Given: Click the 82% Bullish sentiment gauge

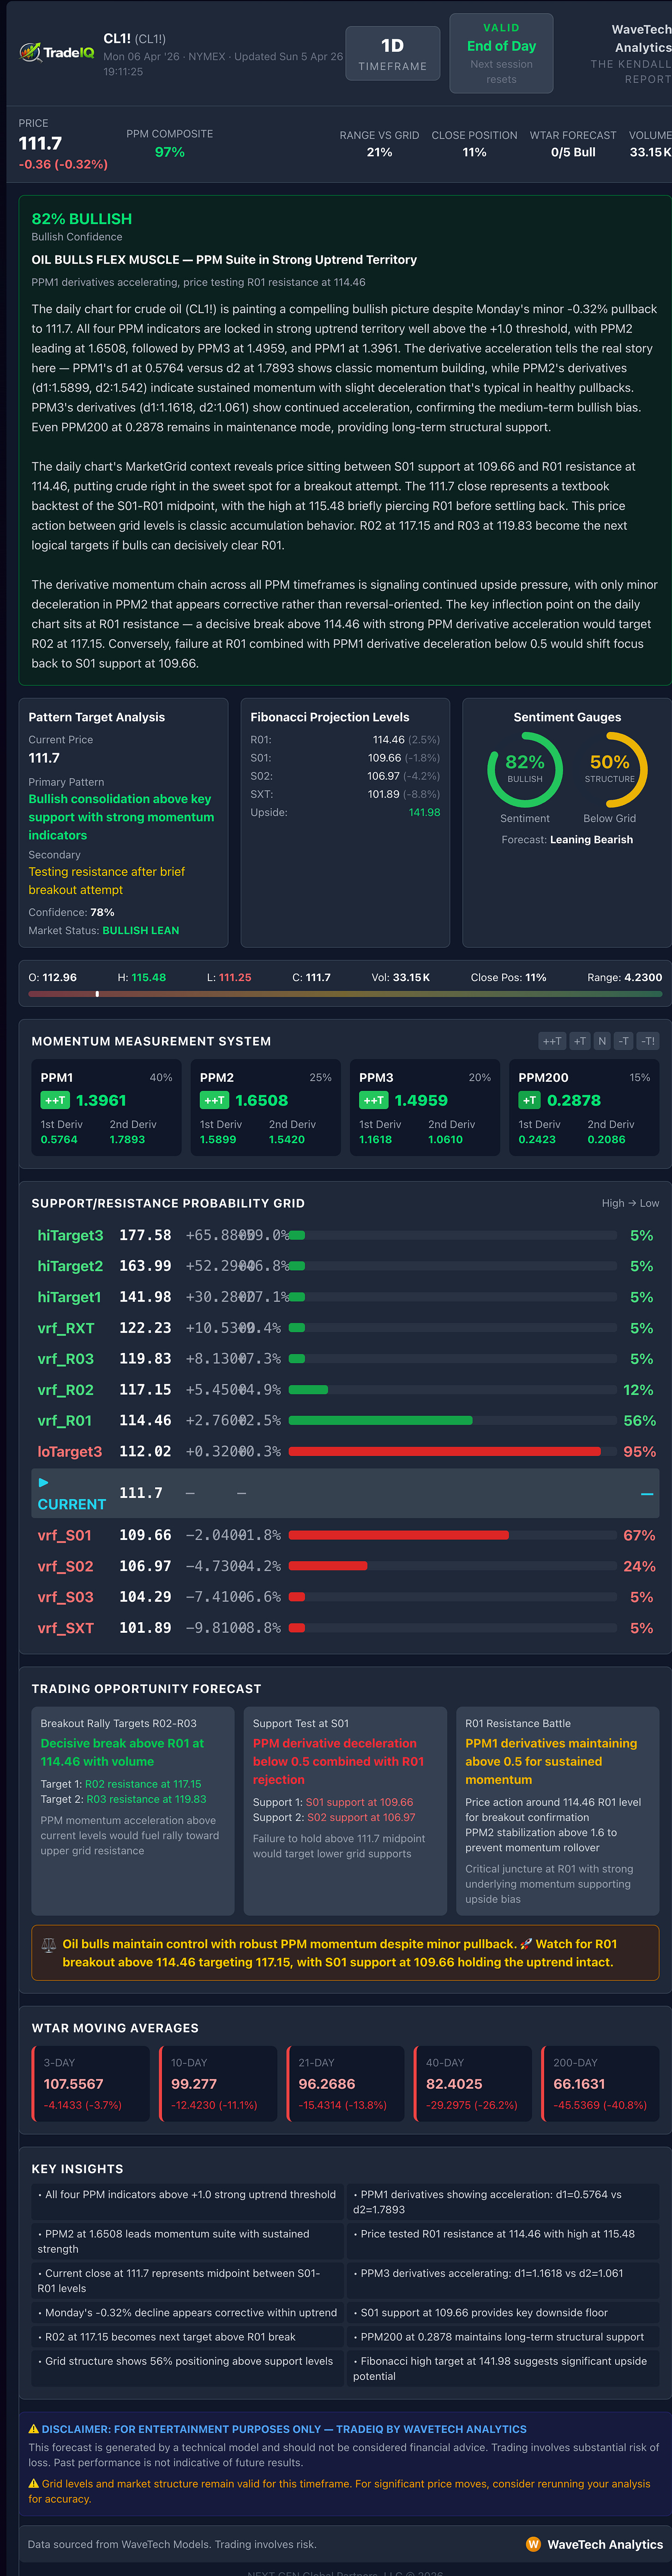Looking at the screenshot, I should coord(525,769).
